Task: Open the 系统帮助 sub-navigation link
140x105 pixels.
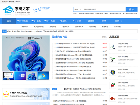Action: 53,27
